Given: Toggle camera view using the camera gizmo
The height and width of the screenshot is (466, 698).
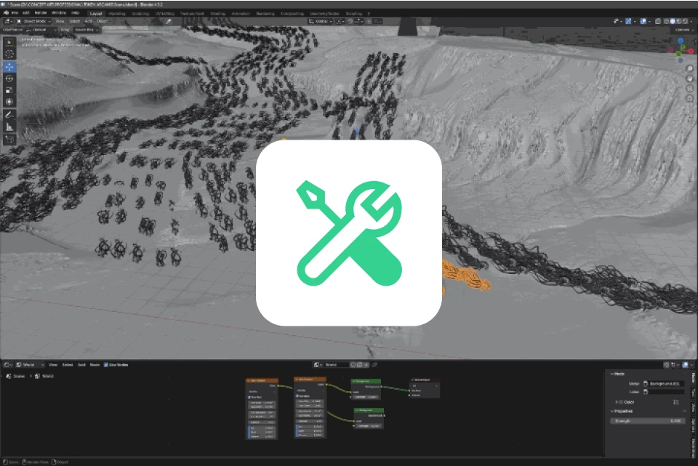Looking at the screenshot, I should (690, 88).
